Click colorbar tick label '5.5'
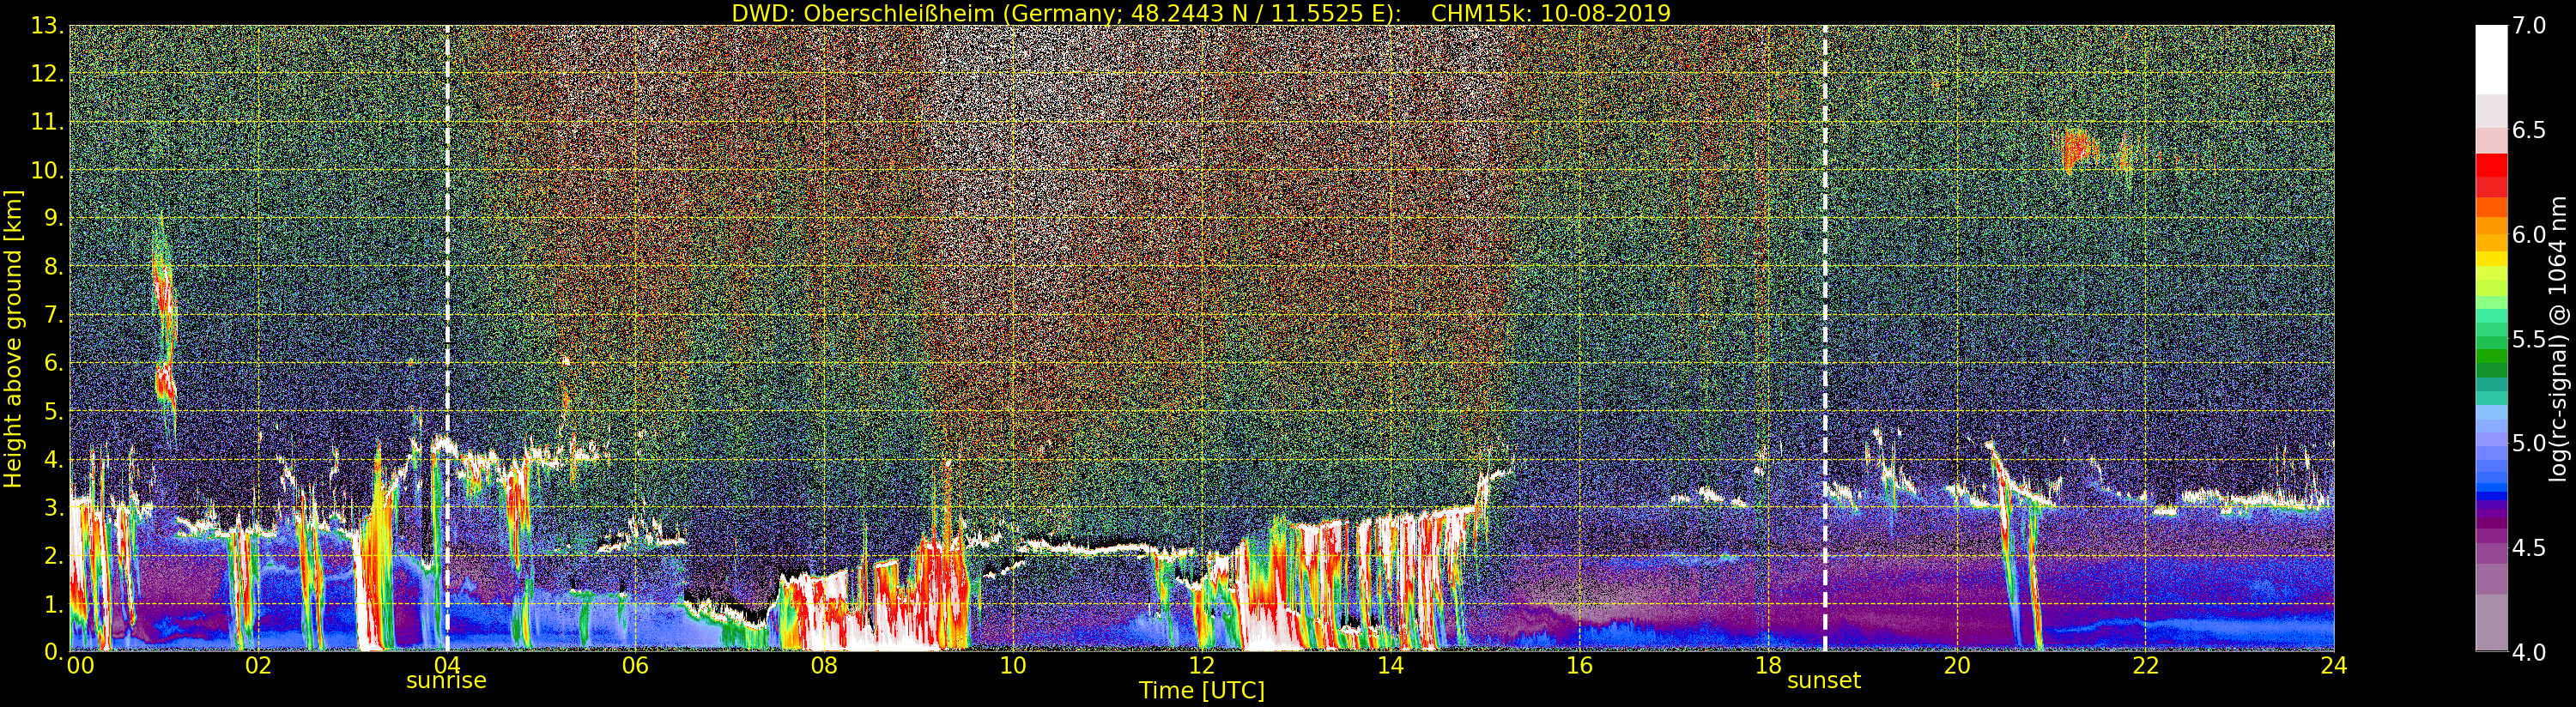 point(2529,339)
